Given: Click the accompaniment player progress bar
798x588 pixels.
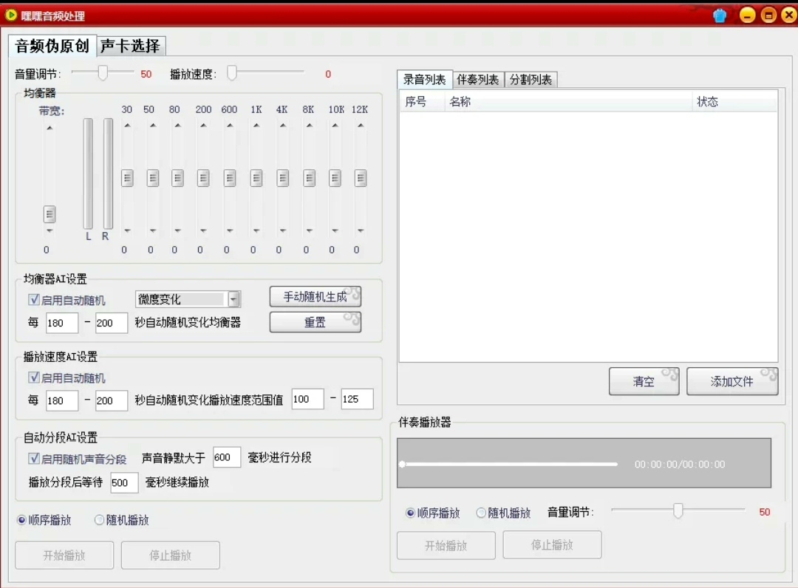Looking at the screenshot, I should 509,464.
